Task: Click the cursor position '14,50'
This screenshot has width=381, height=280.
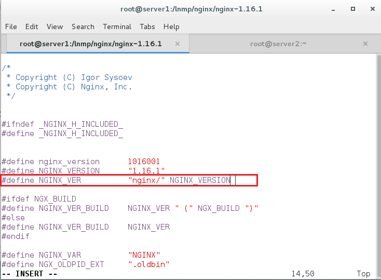Action: pyautogui.click(x=303, y=274)
